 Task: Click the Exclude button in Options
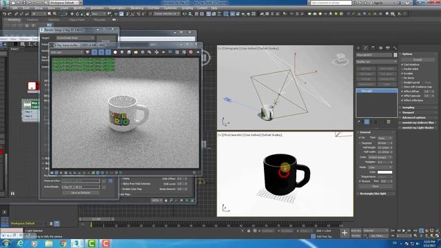418,60
